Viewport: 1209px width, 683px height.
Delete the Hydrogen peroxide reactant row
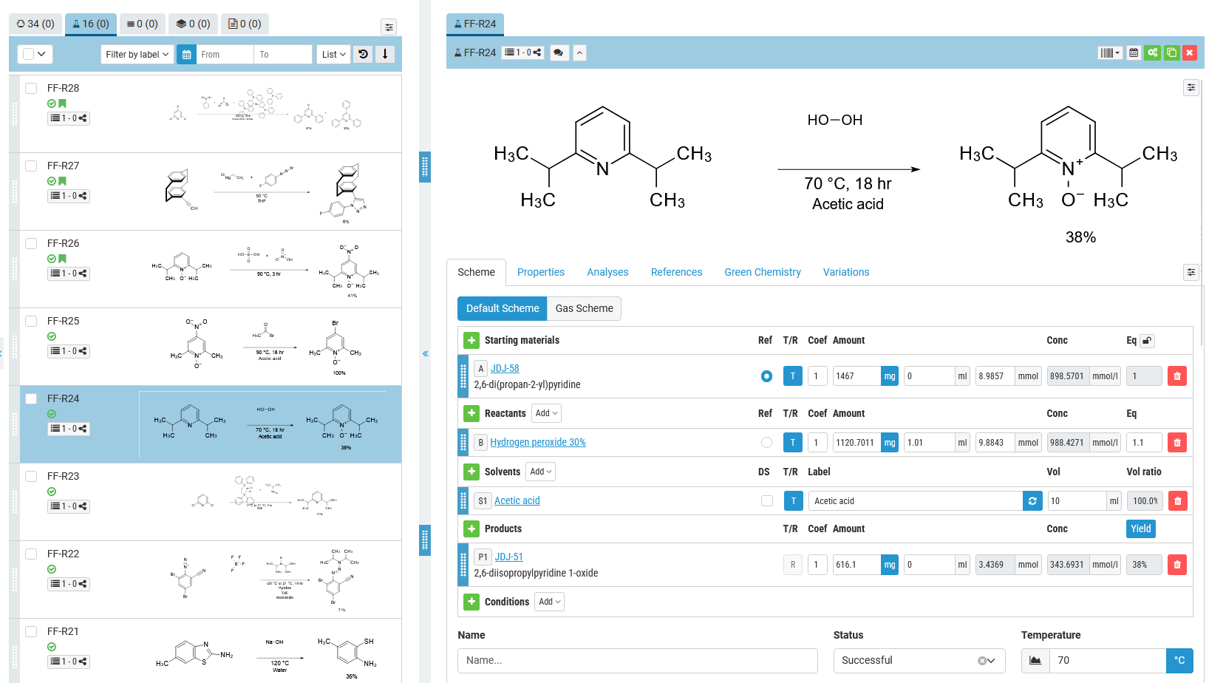[1177, 442]
